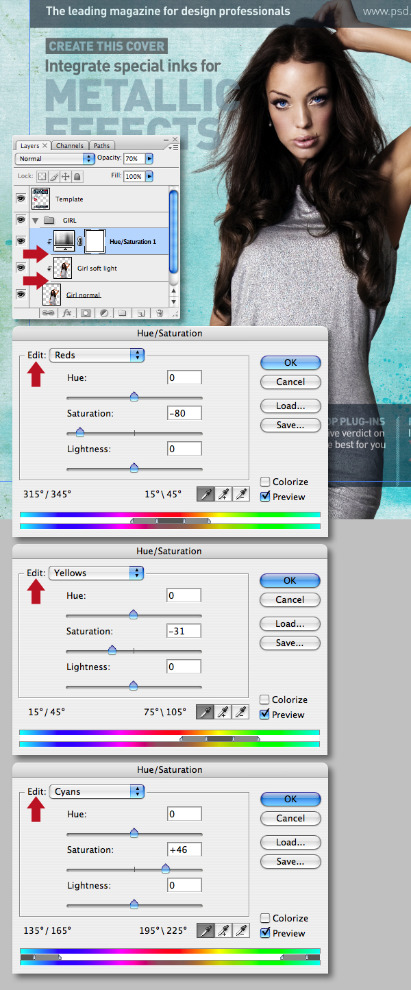Viewport: 411px width, 990px height.
Task: Enable Colorize in the Reds dialog
Action: (x=265, y=482)
